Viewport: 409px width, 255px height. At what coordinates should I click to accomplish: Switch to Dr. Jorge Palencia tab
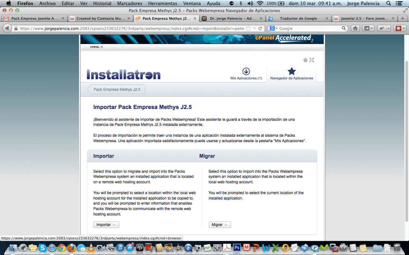(x=232, y=19)
